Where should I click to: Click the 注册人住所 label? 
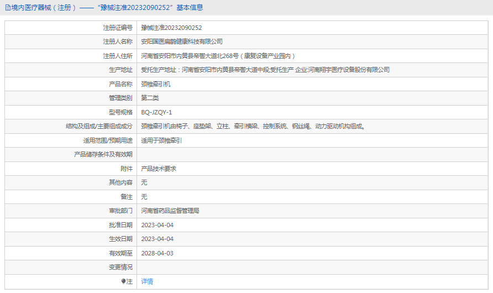pyautogui.click(x=118, y=56)
